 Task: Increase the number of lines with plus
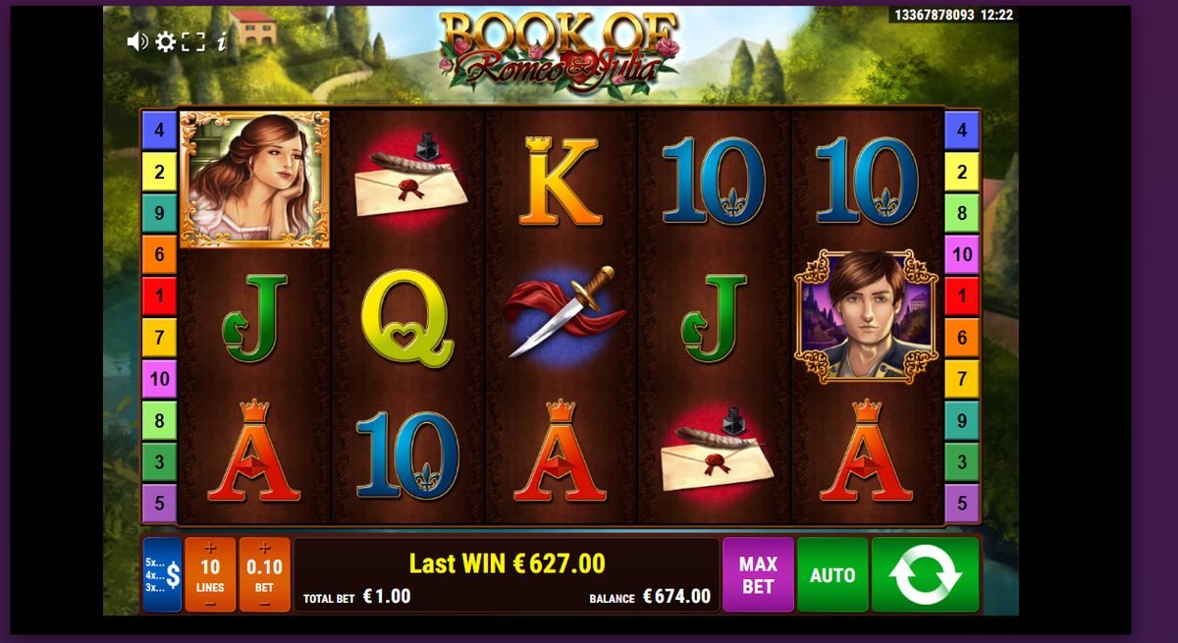point(210,549)
